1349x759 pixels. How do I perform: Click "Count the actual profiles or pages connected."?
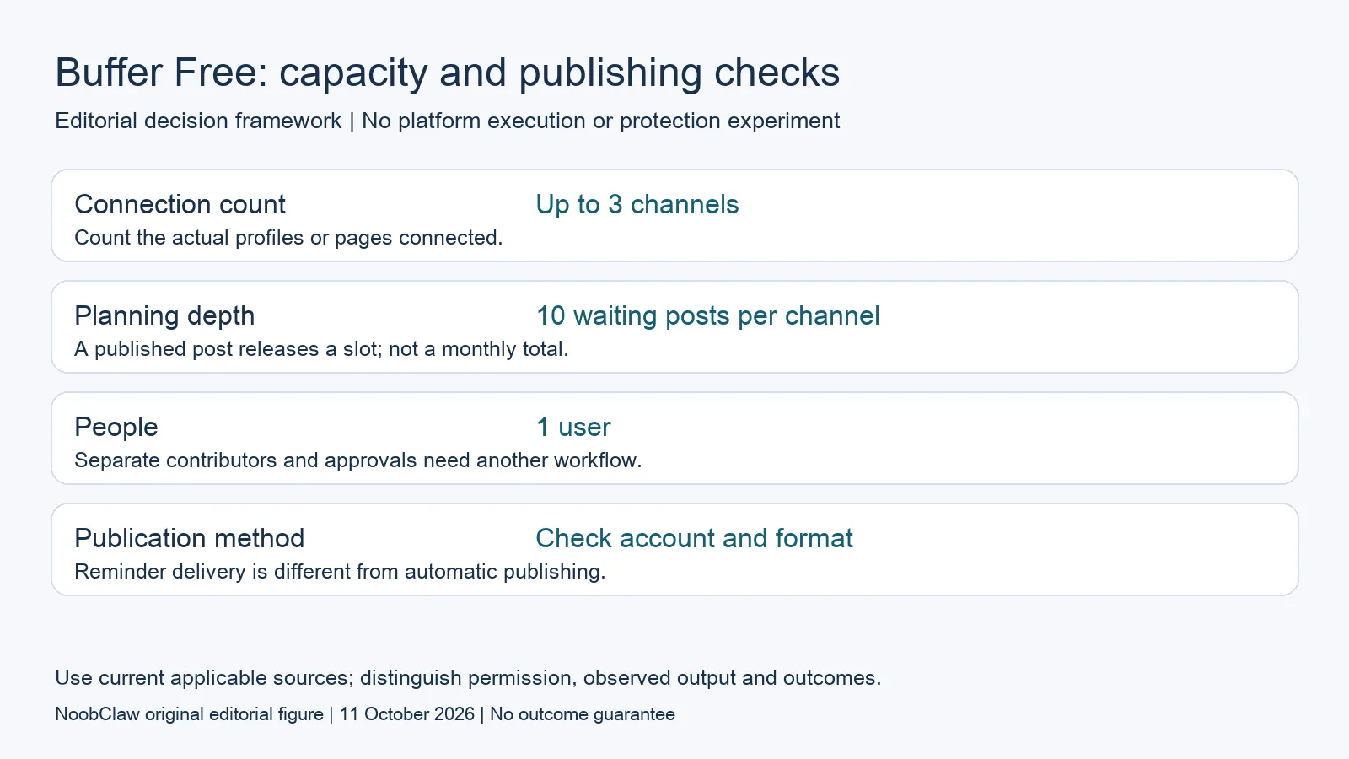(288, 238)
